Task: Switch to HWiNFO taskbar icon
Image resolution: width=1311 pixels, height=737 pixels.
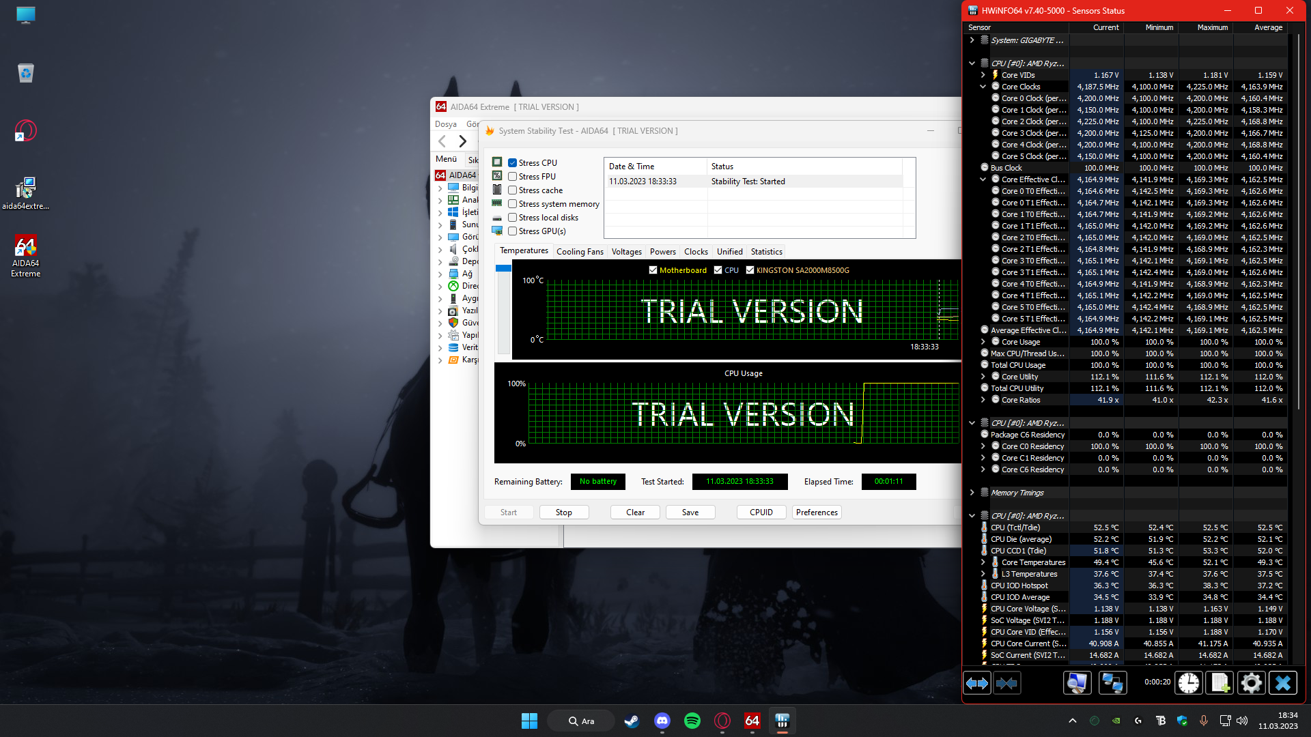Action: coord(782,721)
